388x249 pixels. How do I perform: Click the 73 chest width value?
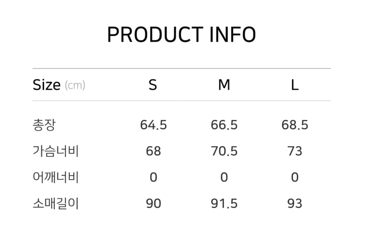point(295,151)
